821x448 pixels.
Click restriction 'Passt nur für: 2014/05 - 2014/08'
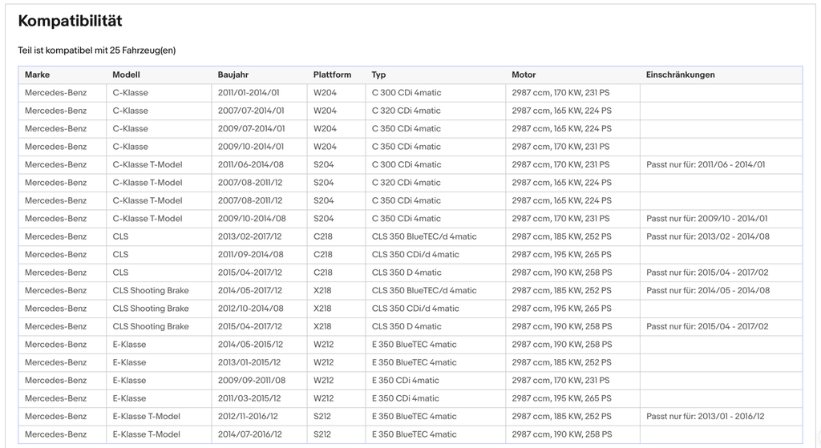click(708, 290)
